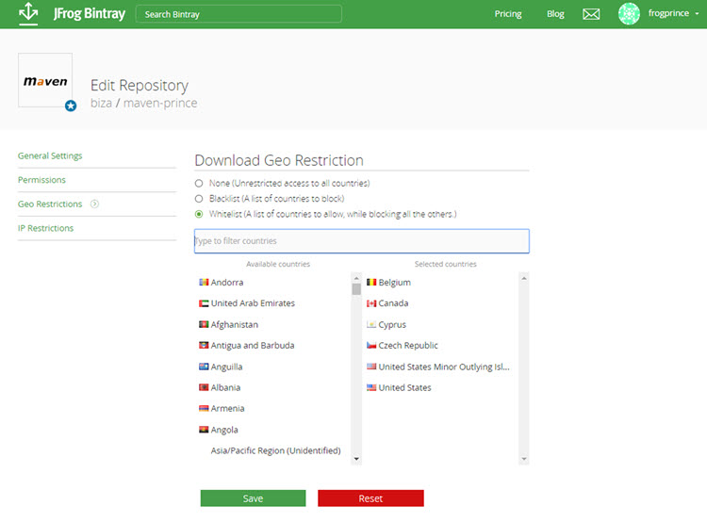Click the frogprince username text
Image resolution: width=707 pixels, height=522 pixels.
pyautogui.click(x=668, y=13)
